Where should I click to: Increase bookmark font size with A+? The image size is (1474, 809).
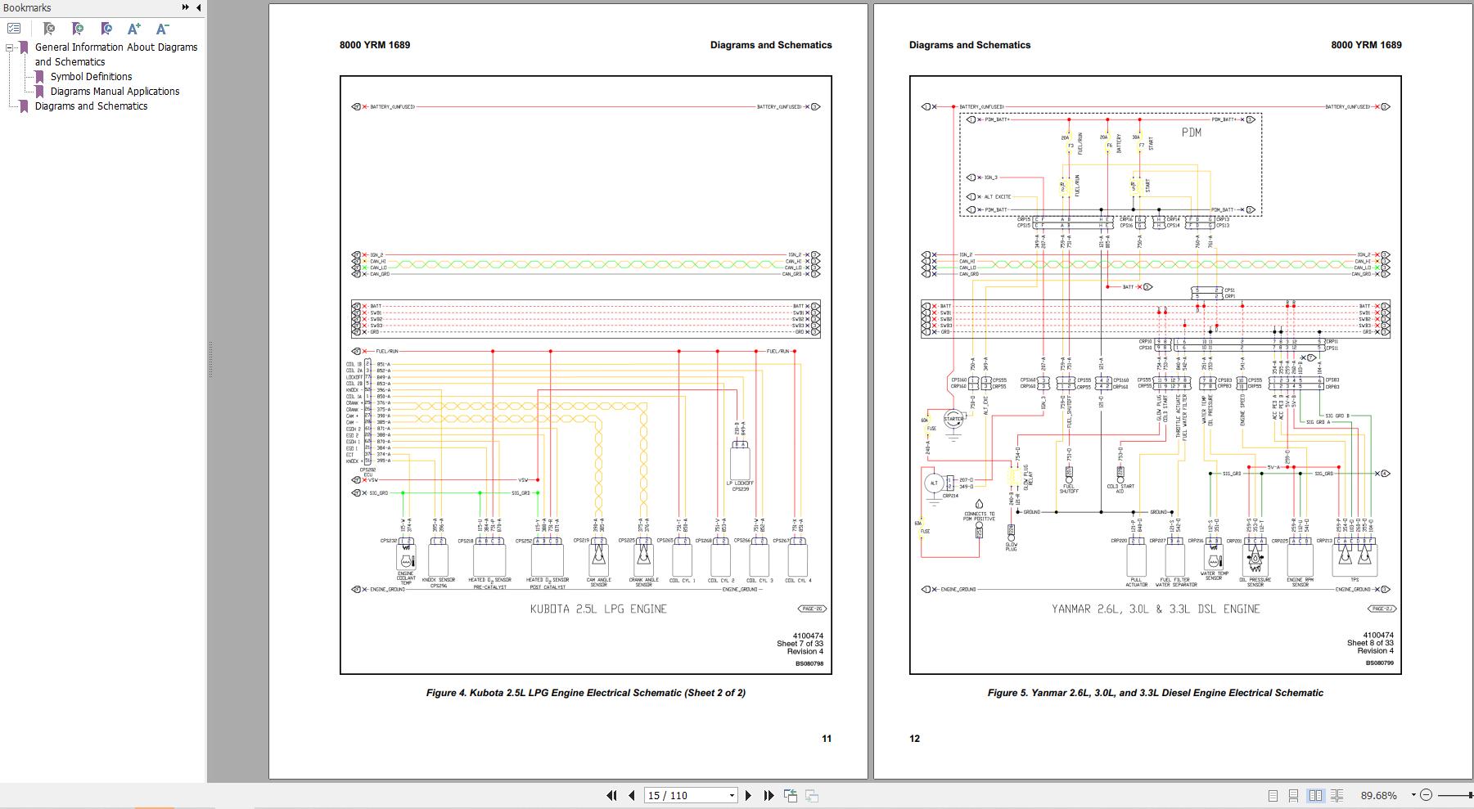click(134, 29)
